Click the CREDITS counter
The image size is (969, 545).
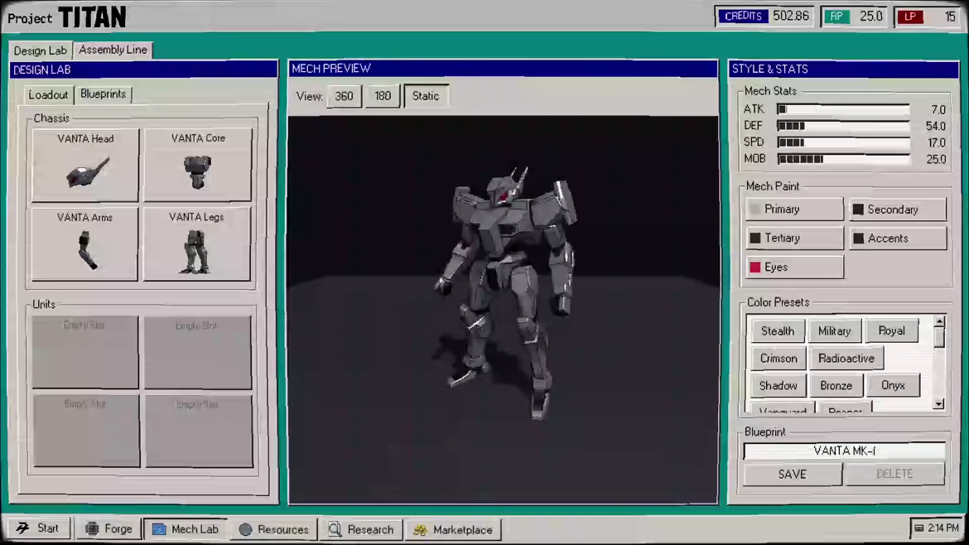click(x=765, y=16)
